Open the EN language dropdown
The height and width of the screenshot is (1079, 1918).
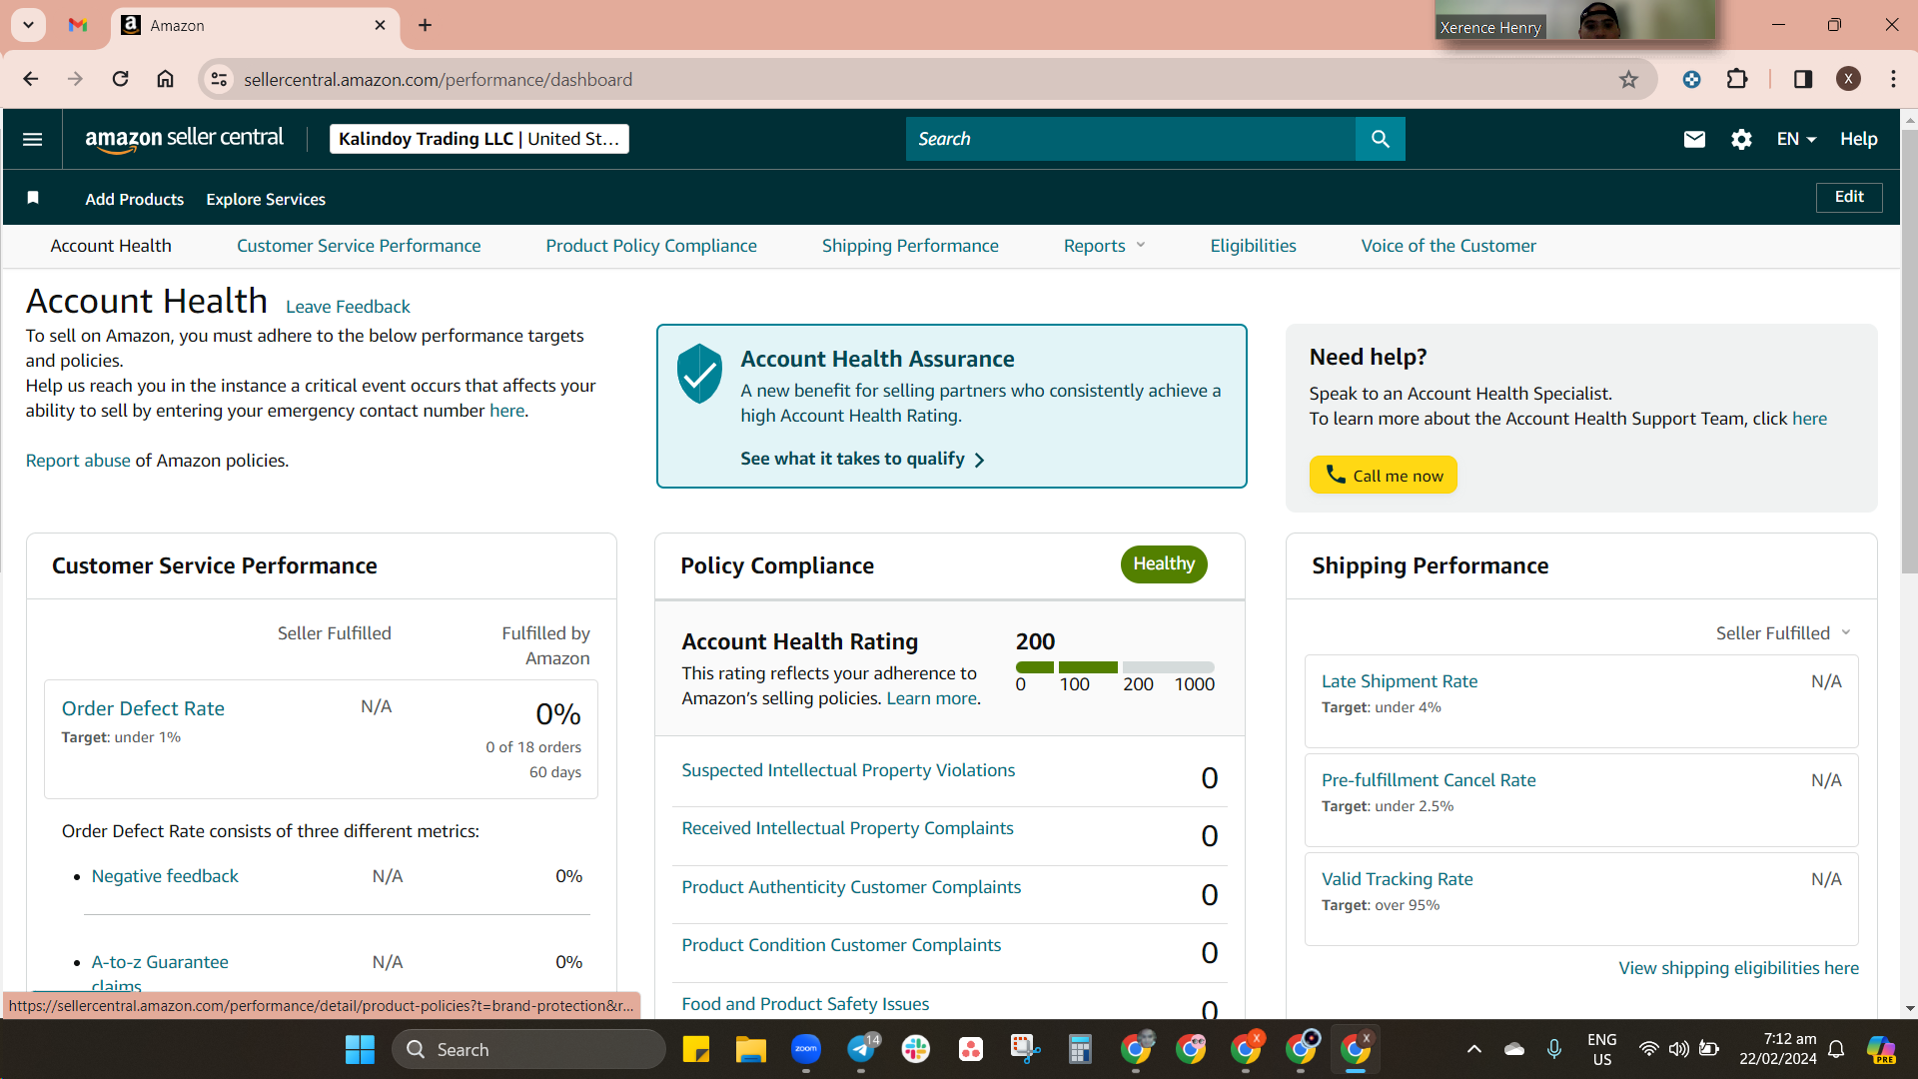(x=1796, y=139)
